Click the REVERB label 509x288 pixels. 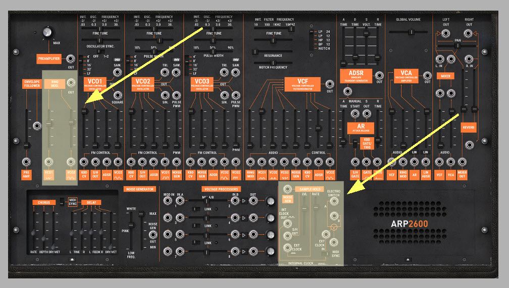(469, 128)
